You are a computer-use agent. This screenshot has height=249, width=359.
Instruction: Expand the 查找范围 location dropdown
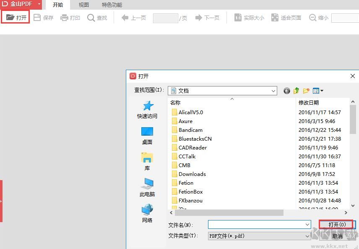point(273,91)
